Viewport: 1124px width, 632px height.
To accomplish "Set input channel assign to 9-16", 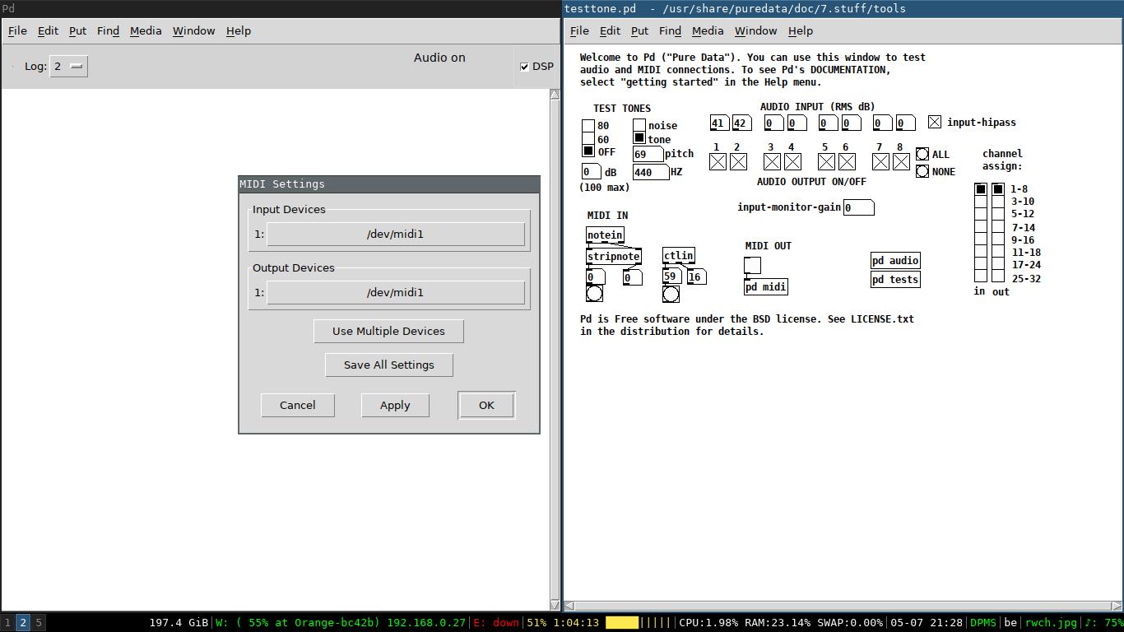I will [x=981, y=239].
